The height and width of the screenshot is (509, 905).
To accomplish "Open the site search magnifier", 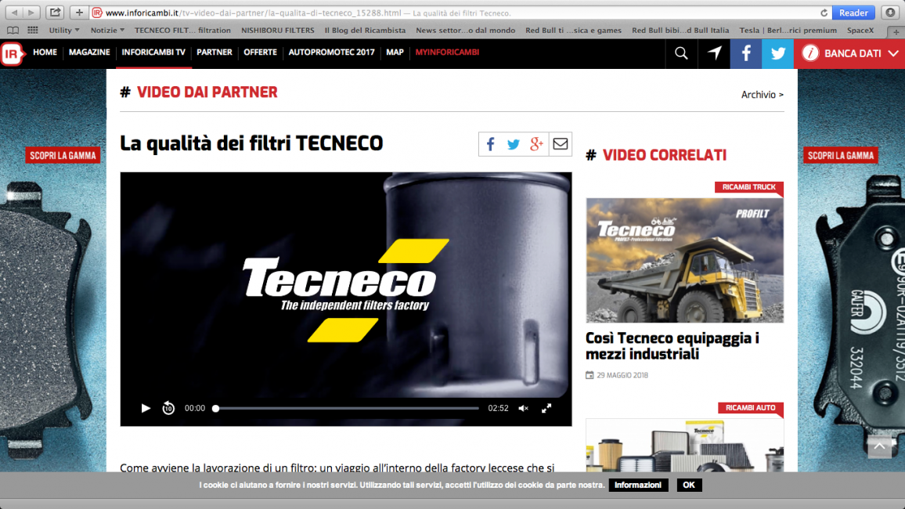I will click(x=681, y=53).
